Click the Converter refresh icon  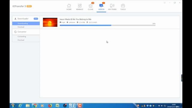[x=15, y=32]
